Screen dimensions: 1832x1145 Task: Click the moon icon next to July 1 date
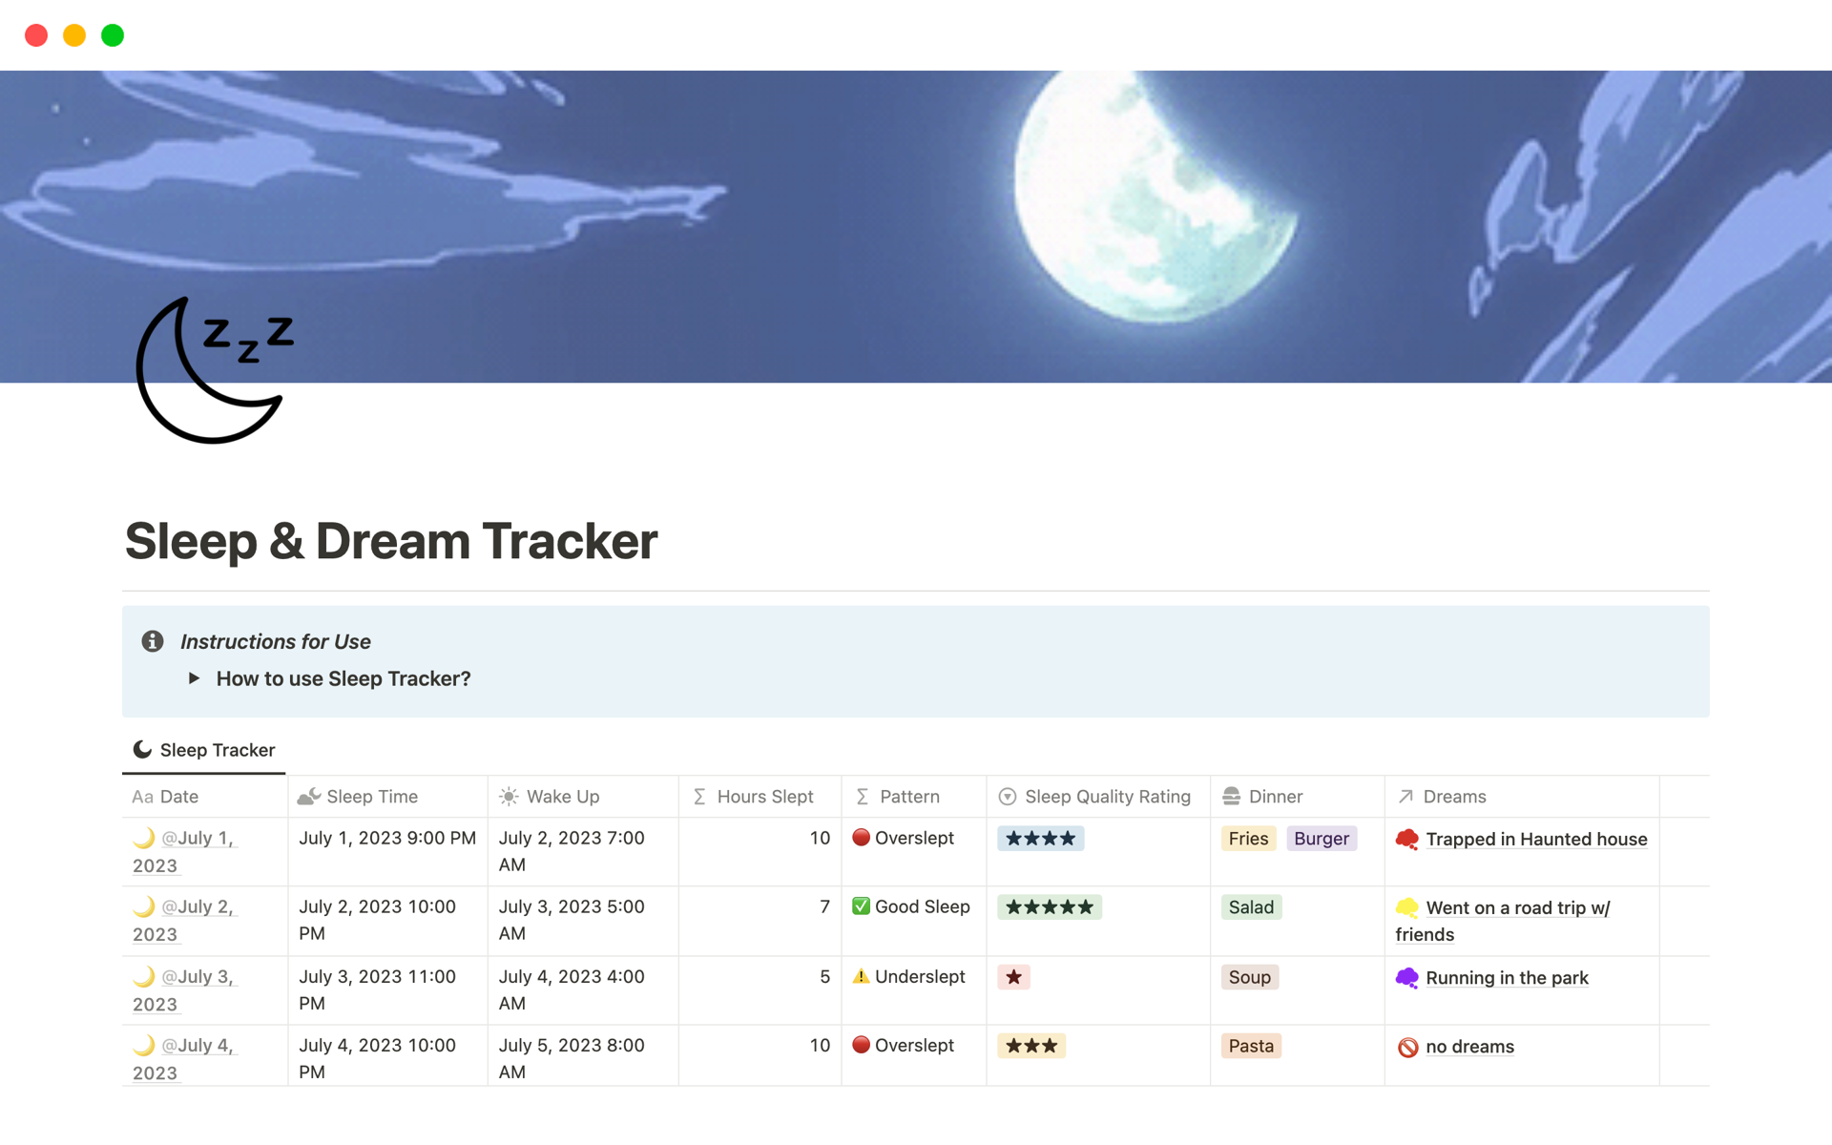(145, 838)
